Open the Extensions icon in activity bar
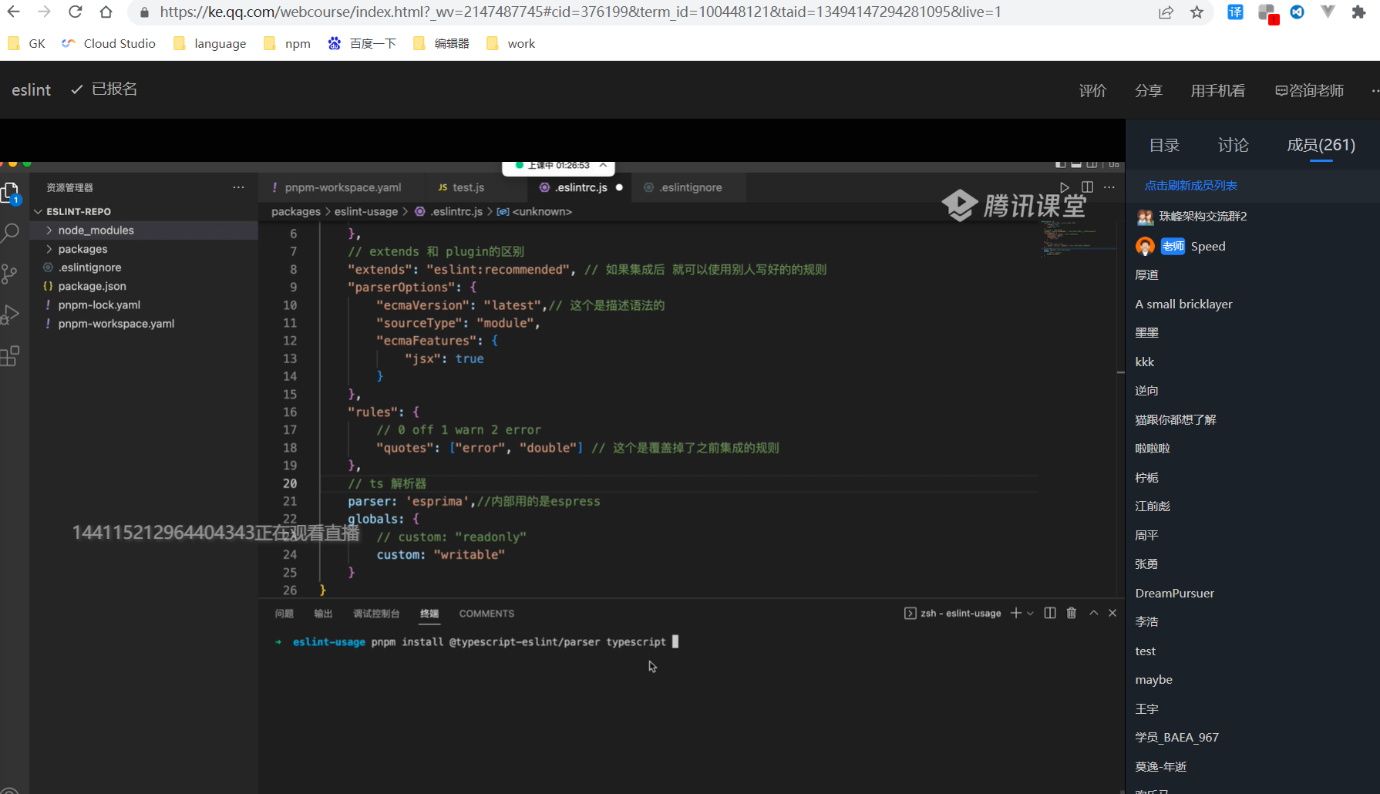 point(10,356)
